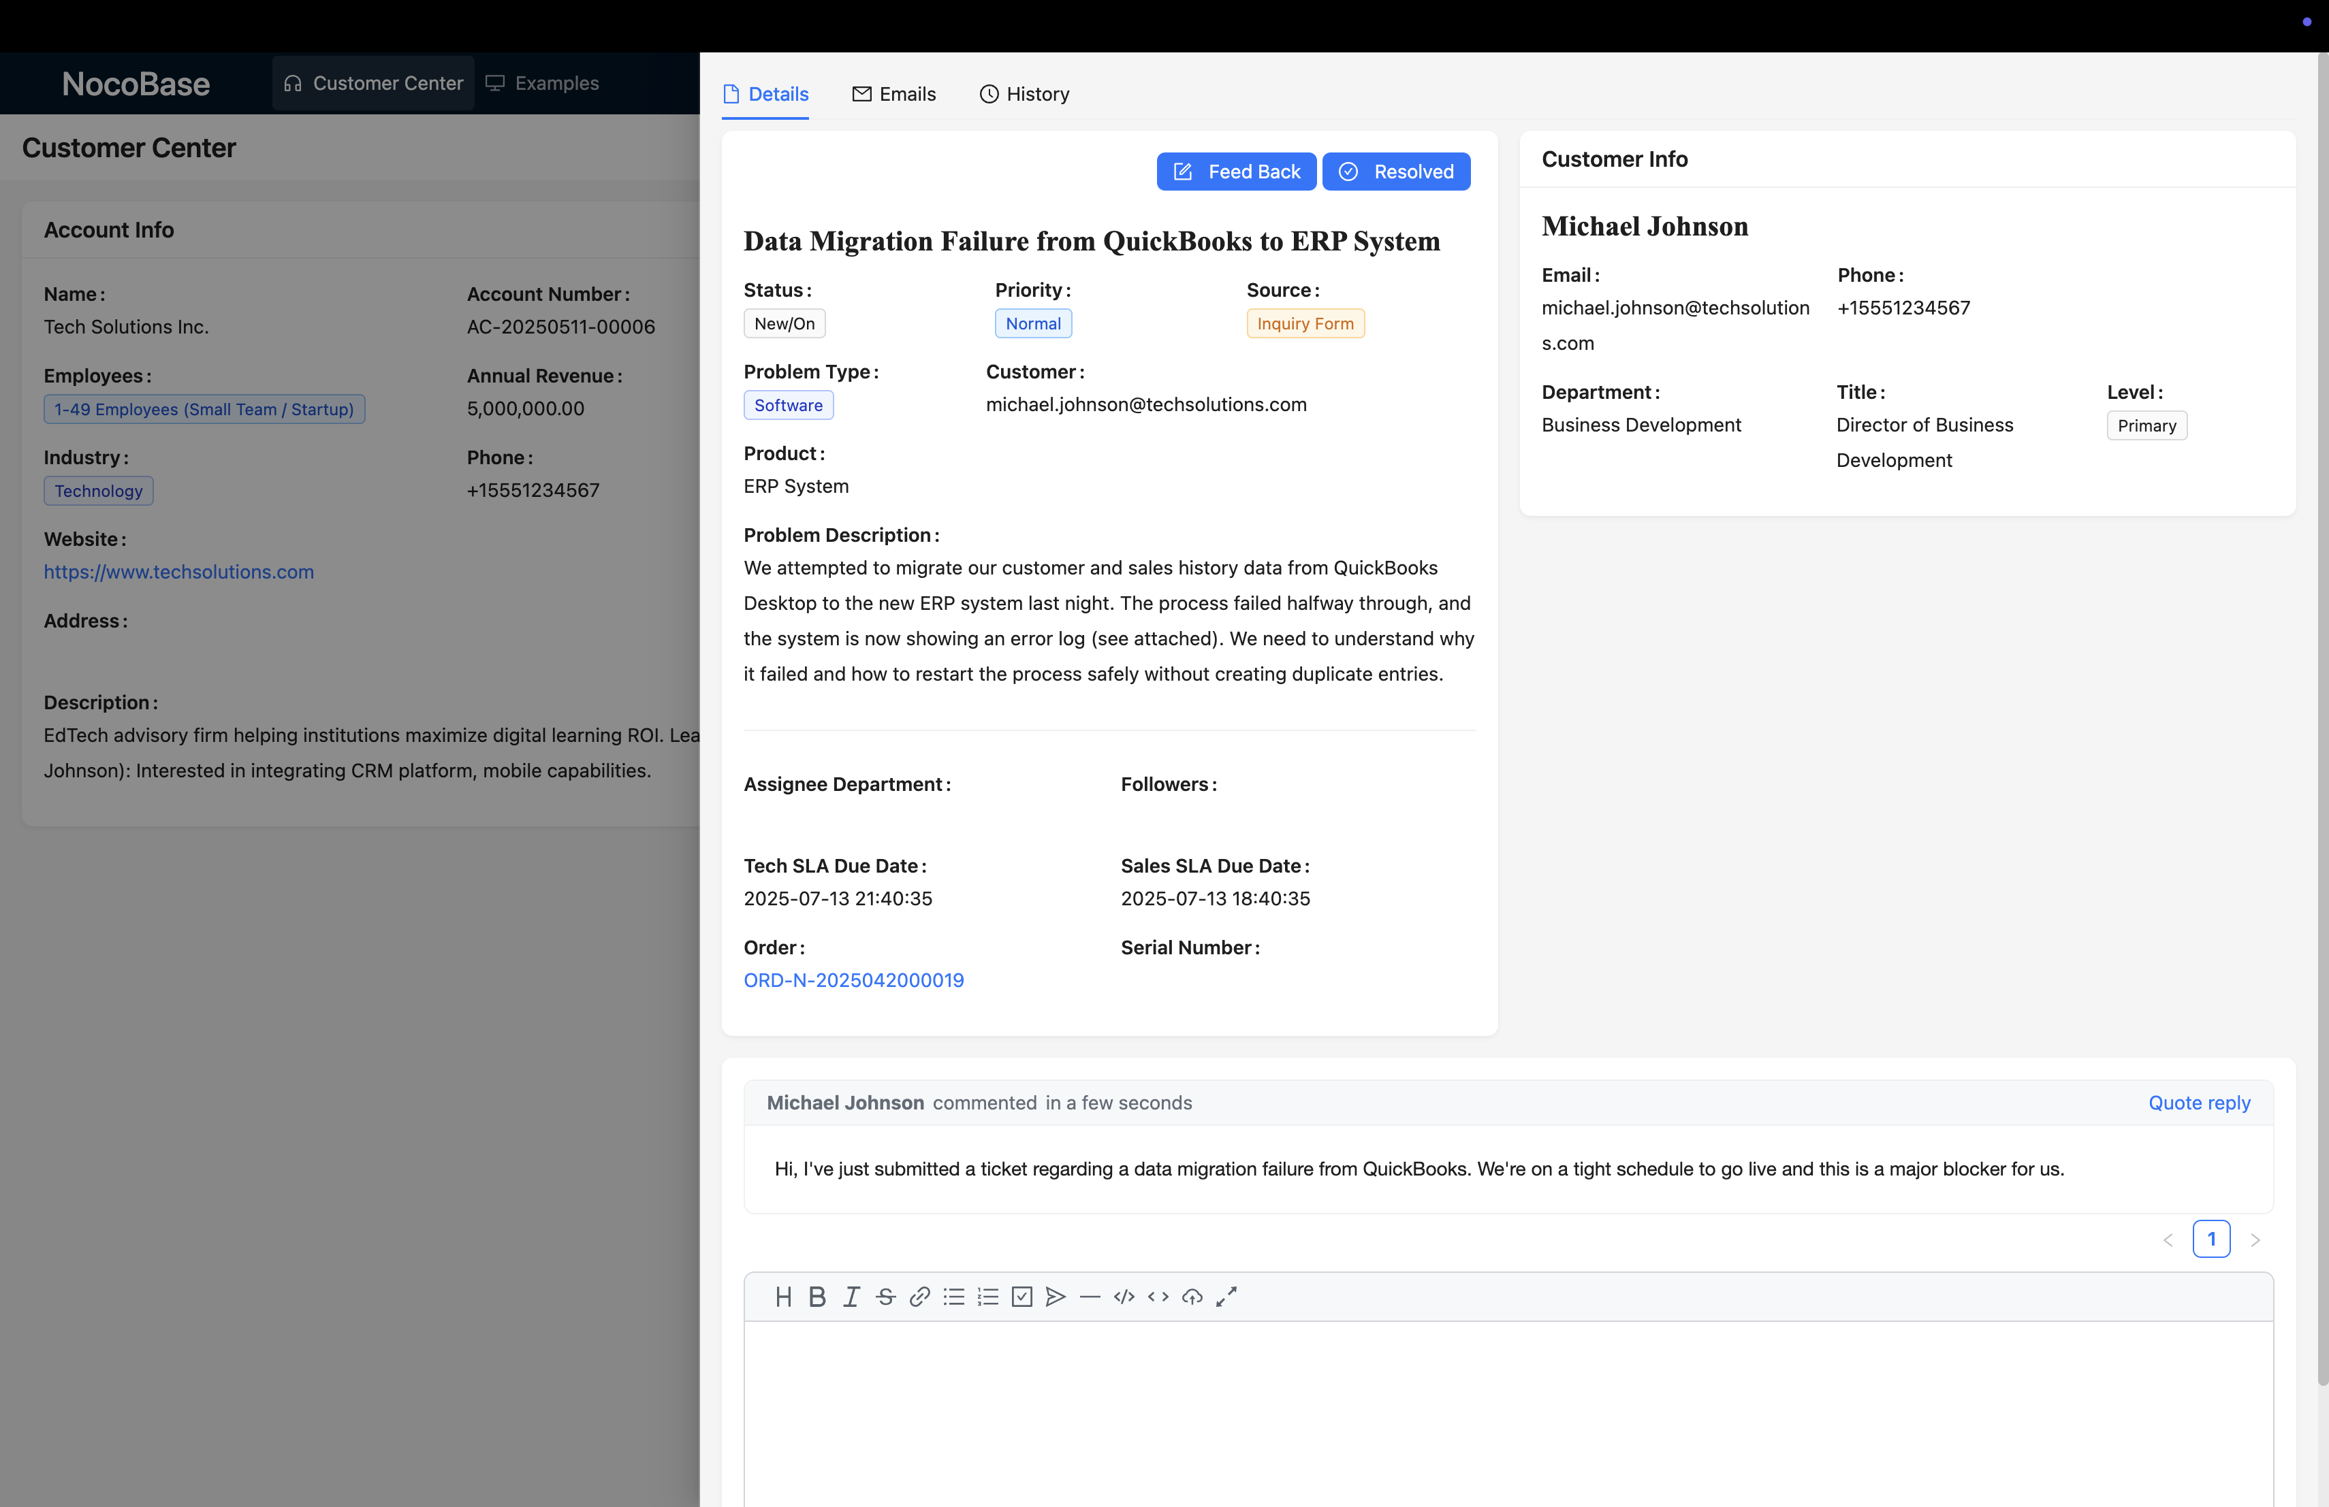Open the History tab
The width and height of the screenshot is (2329, 1507).
click(1025, 94)
